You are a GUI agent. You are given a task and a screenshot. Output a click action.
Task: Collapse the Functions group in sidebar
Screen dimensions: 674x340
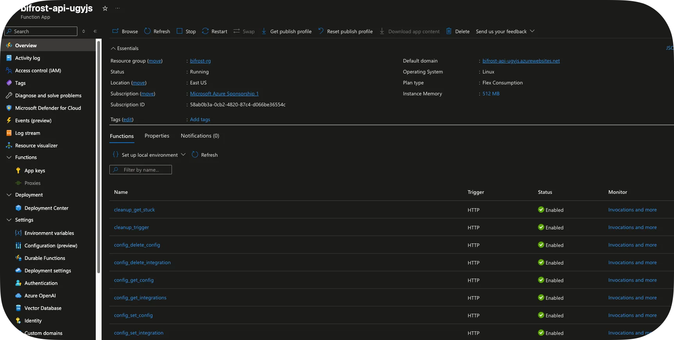(9, 157)
